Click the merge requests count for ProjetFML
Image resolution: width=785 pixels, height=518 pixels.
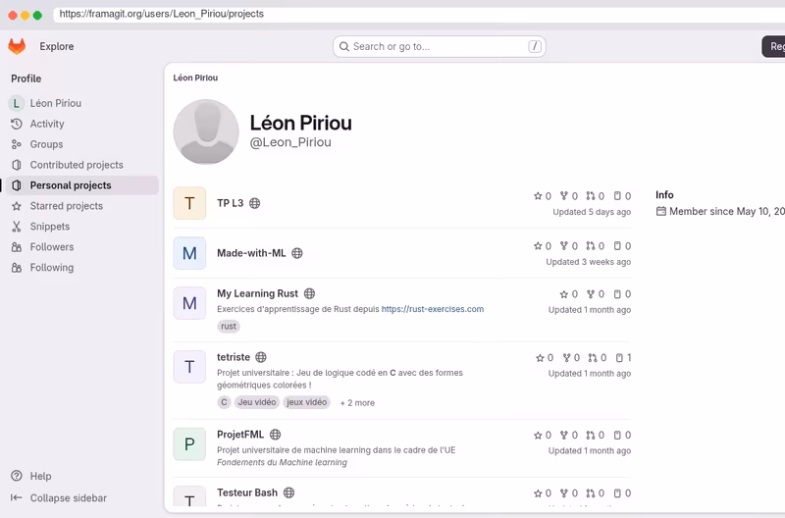pos(596,436)
